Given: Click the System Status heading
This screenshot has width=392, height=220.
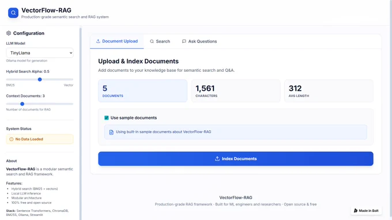Looking at the screenshot, I should click(19, 129).
